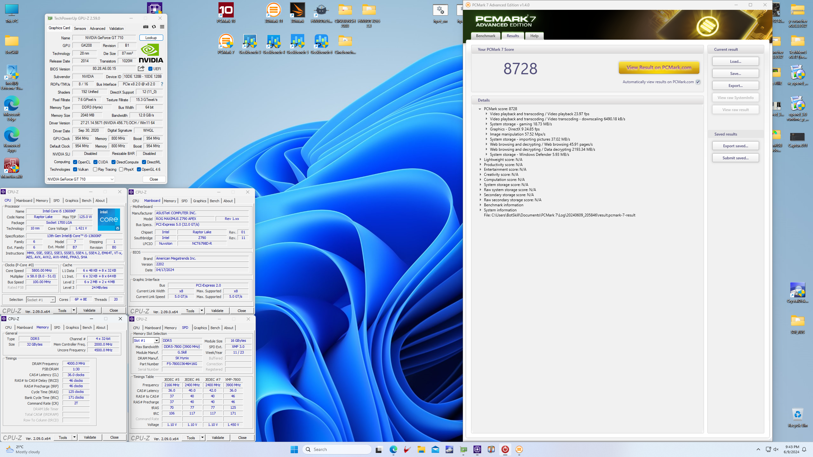The height and width of the screenshot is (457, 813).
Task: Open the Geekbench 4 desktop icon
Action: (x=273, y=44)
